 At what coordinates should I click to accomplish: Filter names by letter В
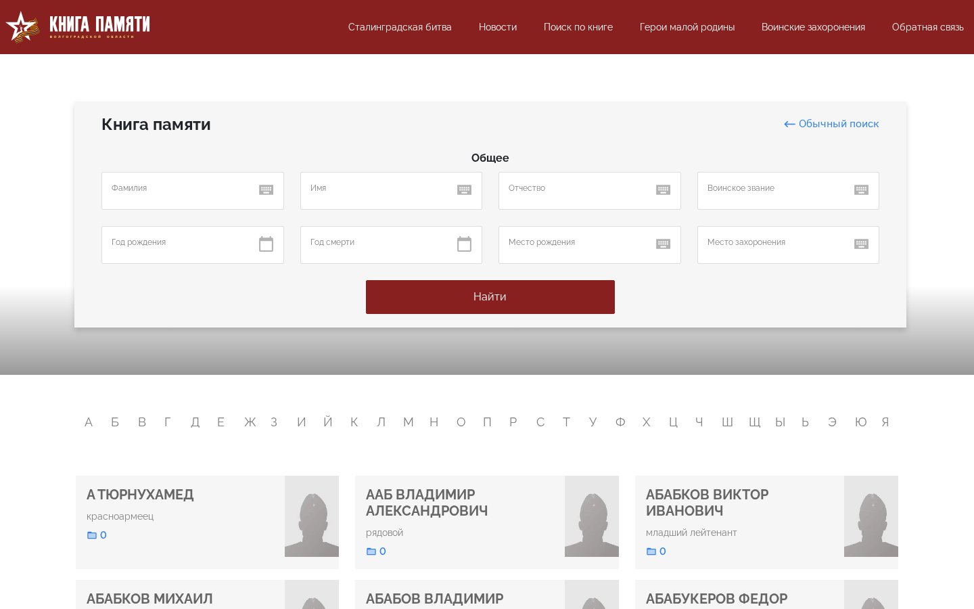click(142, 422)
